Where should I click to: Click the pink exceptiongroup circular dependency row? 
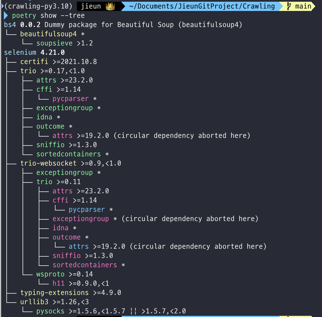pyautogui.click(x=156, y=219)
